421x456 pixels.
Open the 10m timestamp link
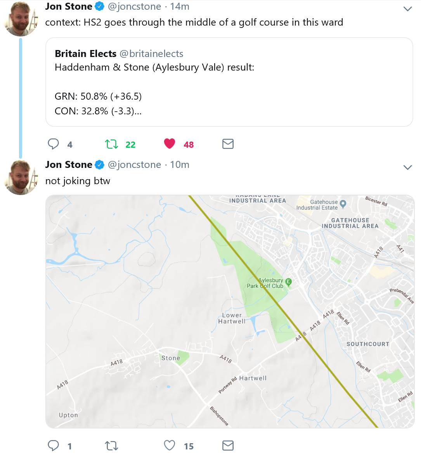tap(180, 165)
